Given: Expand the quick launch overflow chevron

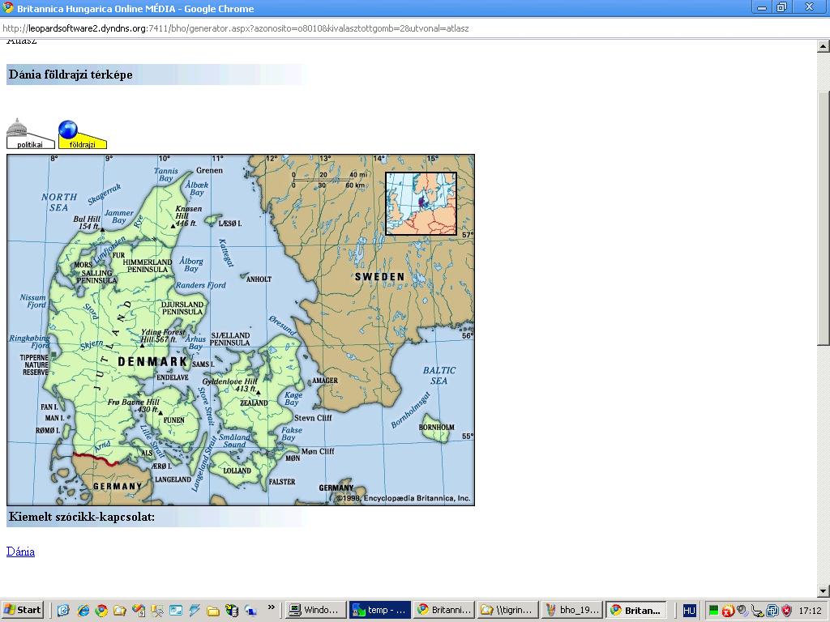Looking at the screenshot, I should pos(271,607).
